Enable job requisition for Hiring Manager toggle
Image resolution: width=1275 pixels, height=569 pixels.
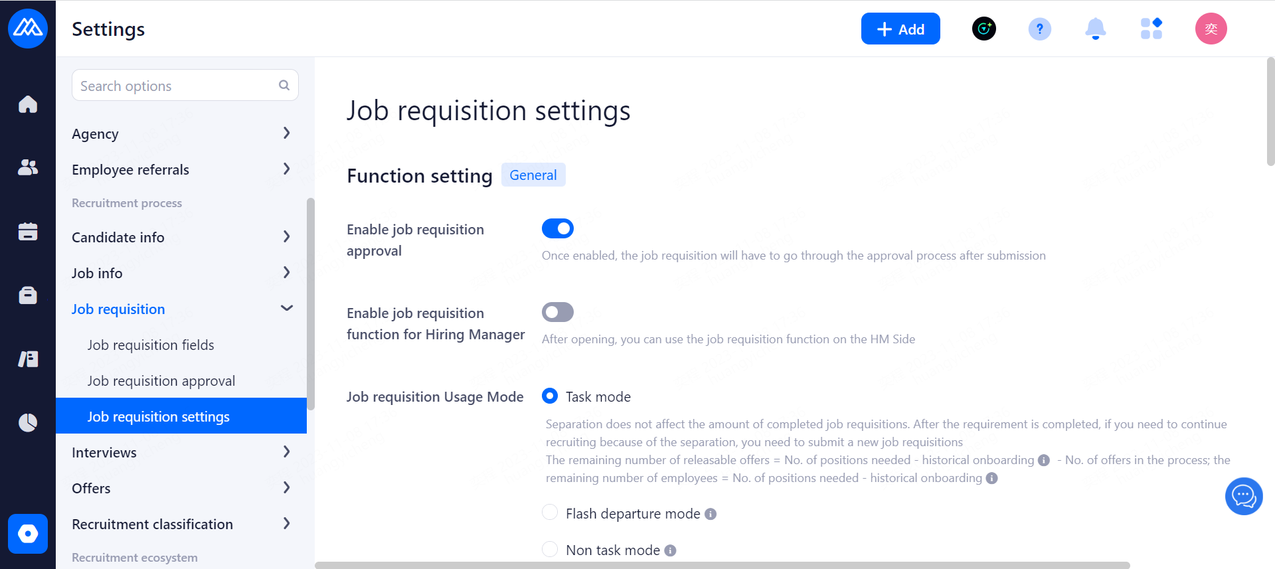(558, 312)
